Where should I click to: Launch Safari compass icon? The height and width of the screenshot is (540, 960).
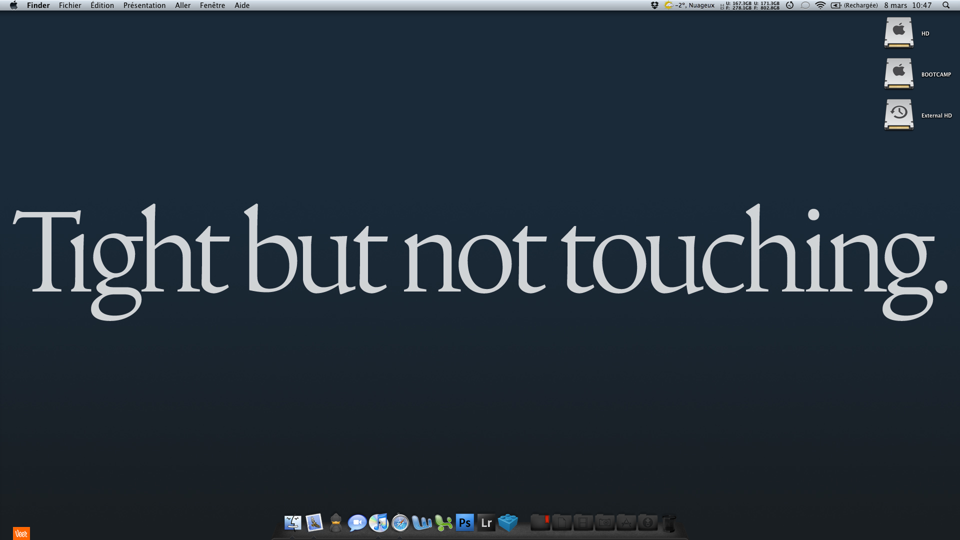(x=400, y=523)
